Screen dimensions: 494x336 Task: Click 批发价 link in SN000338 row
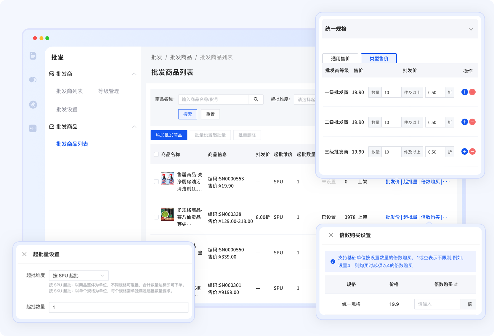click(x=392, y=217)
